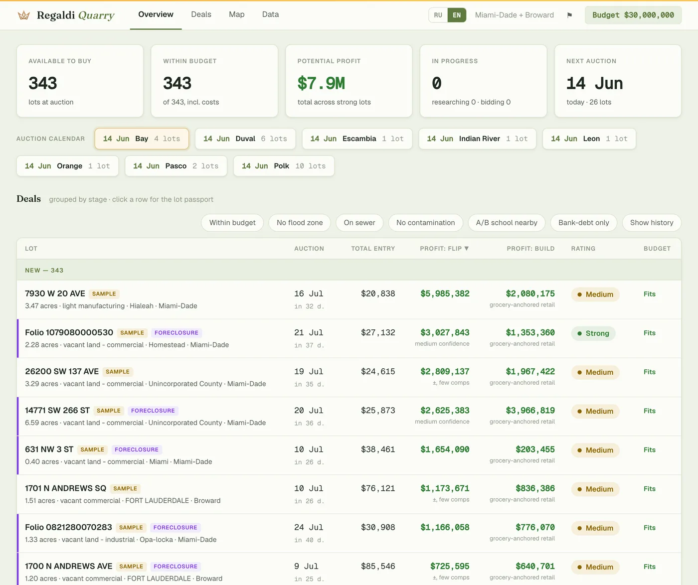698x585 pixels.
Task: Enable the Within budget filter chip
Action: click(232, 223)
